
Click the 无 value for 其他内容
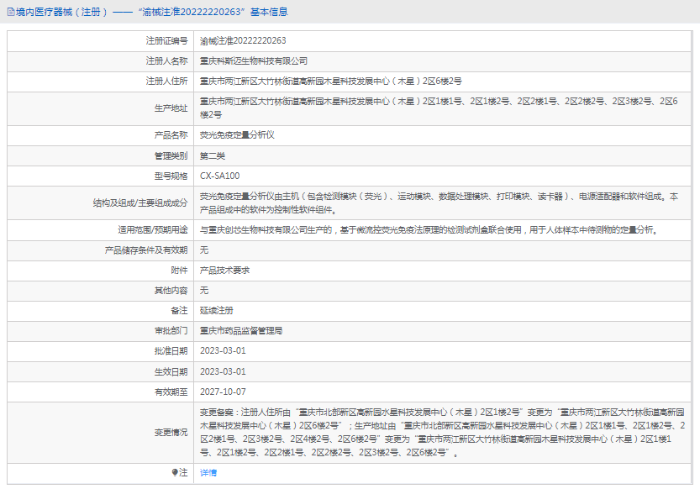(204, 291)
